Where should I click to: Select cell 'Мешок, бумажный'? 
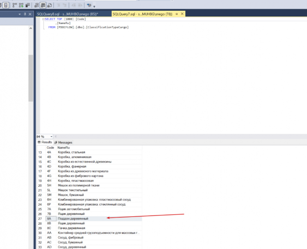coord(99,195)
